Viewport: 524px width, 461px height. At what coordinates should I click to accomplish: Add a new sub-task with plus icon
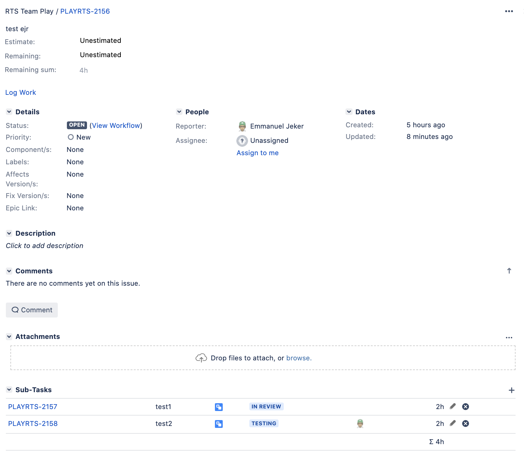511,390
